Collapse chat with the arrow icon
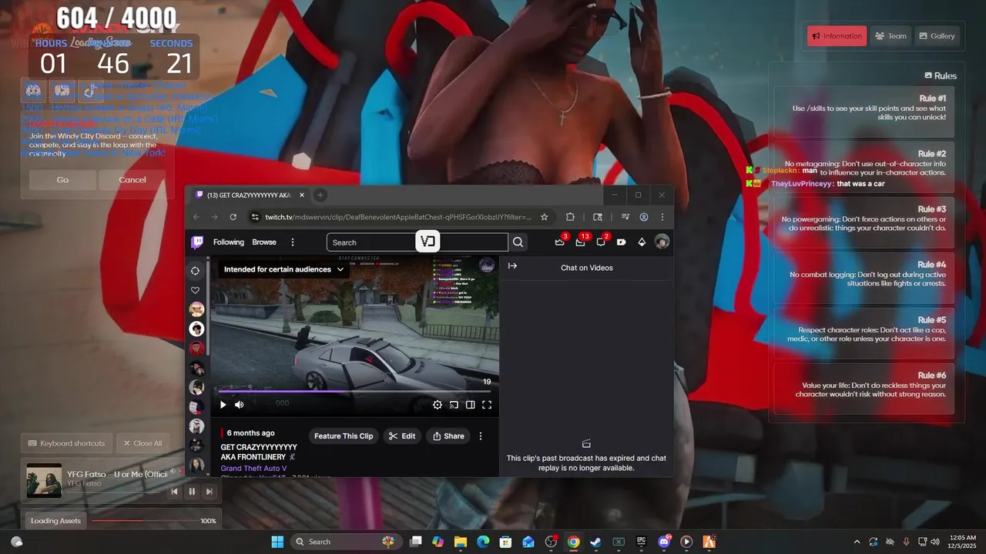The height and width of the screenshot is (554, 986). point(512,266)
